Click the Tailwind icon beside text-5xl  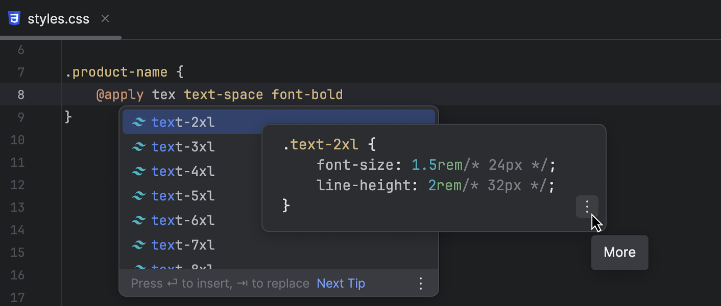pos(138,195)
